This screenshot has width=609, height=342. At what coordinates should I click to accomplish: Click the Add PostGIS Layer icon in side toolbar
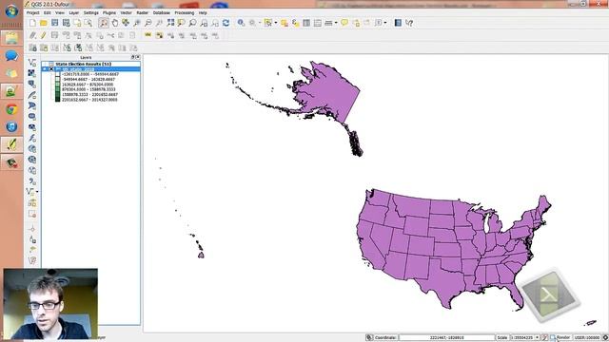32,84
